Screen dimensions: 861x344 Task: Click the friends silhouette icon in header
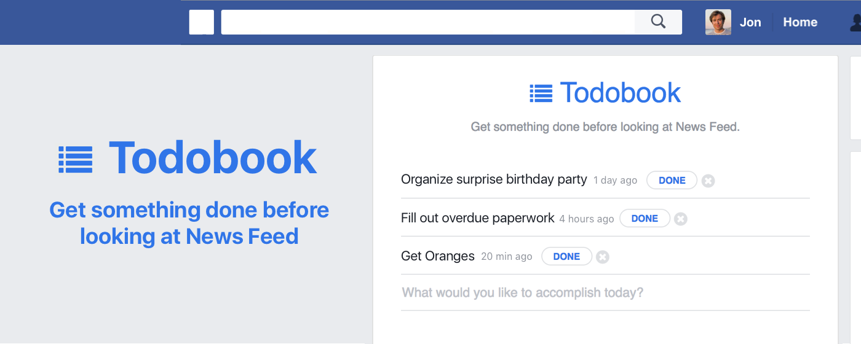tap(855, 23)
